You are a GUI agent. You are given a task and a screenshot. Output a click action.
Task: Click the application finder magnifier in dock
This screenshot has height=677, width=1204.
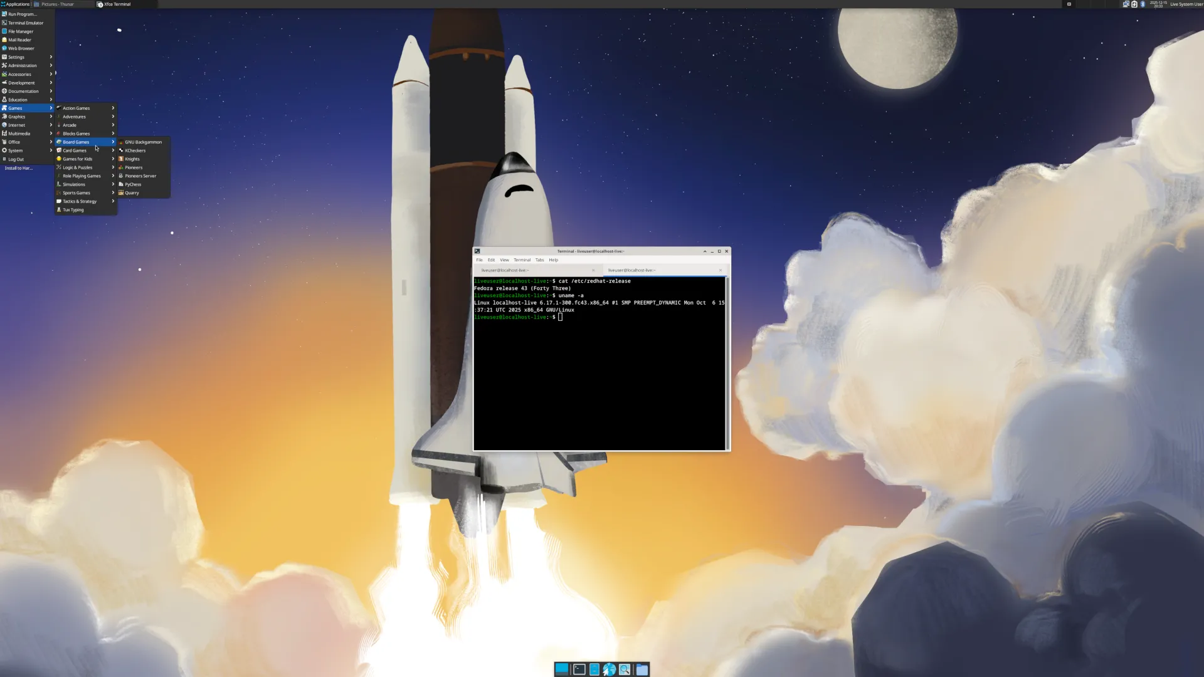click(625, 669)
